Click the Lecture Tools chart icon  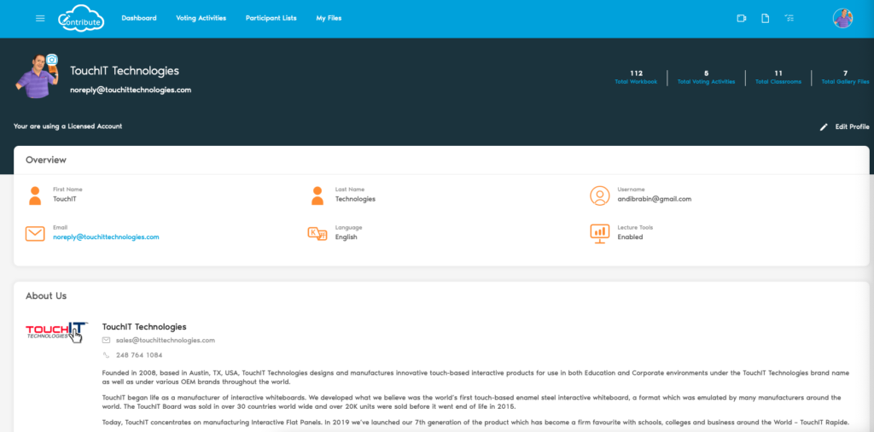tap(600, 234)
